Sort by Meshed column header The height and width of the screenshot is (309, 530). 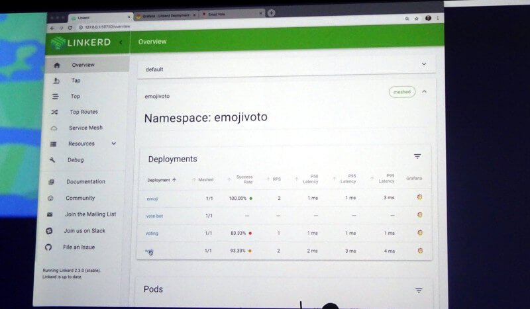pyautogui.click(x=203, y=180)
